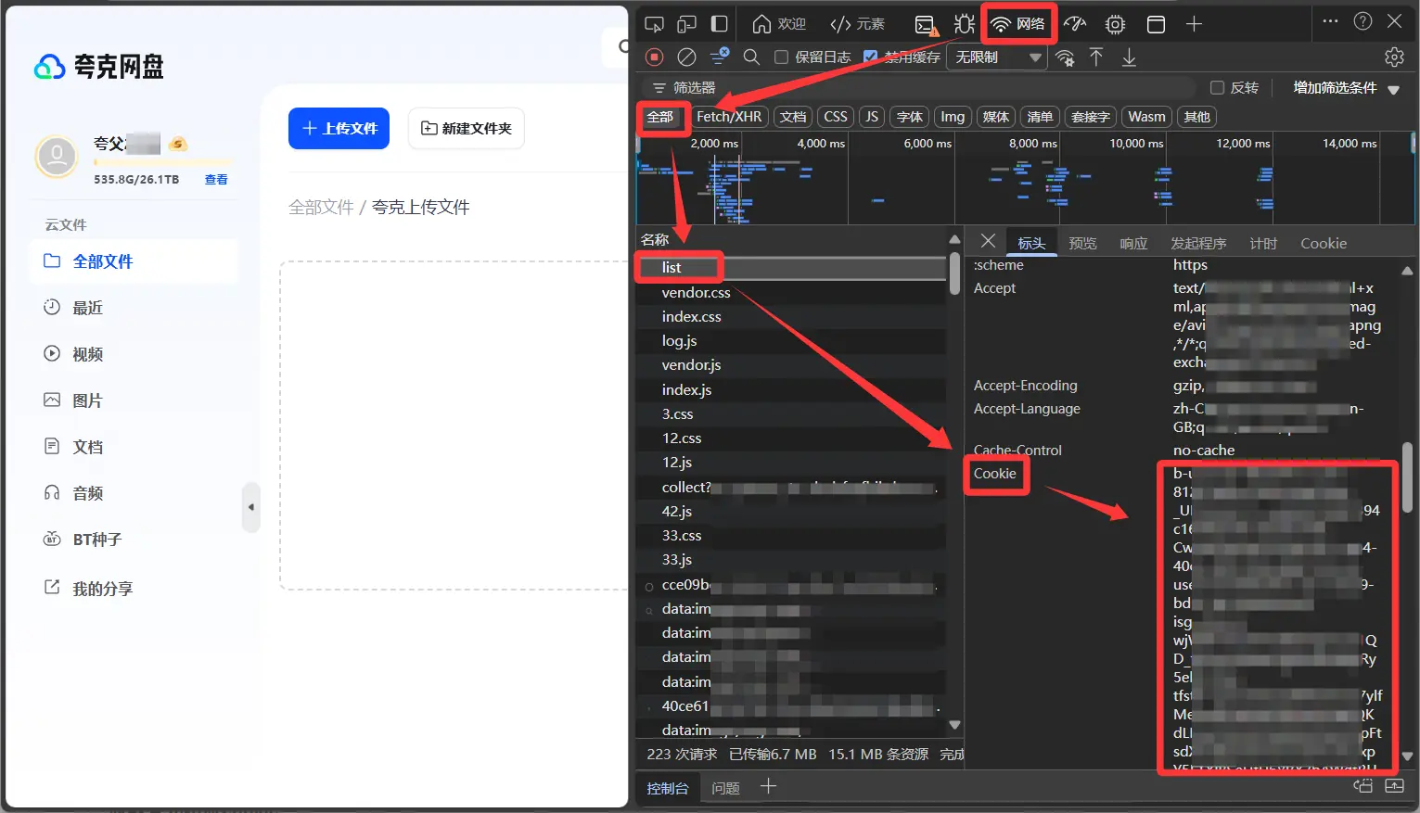Expand the 增加筛选条件 dropdown
1420x813 pixels.
[x=1346, y=88]
